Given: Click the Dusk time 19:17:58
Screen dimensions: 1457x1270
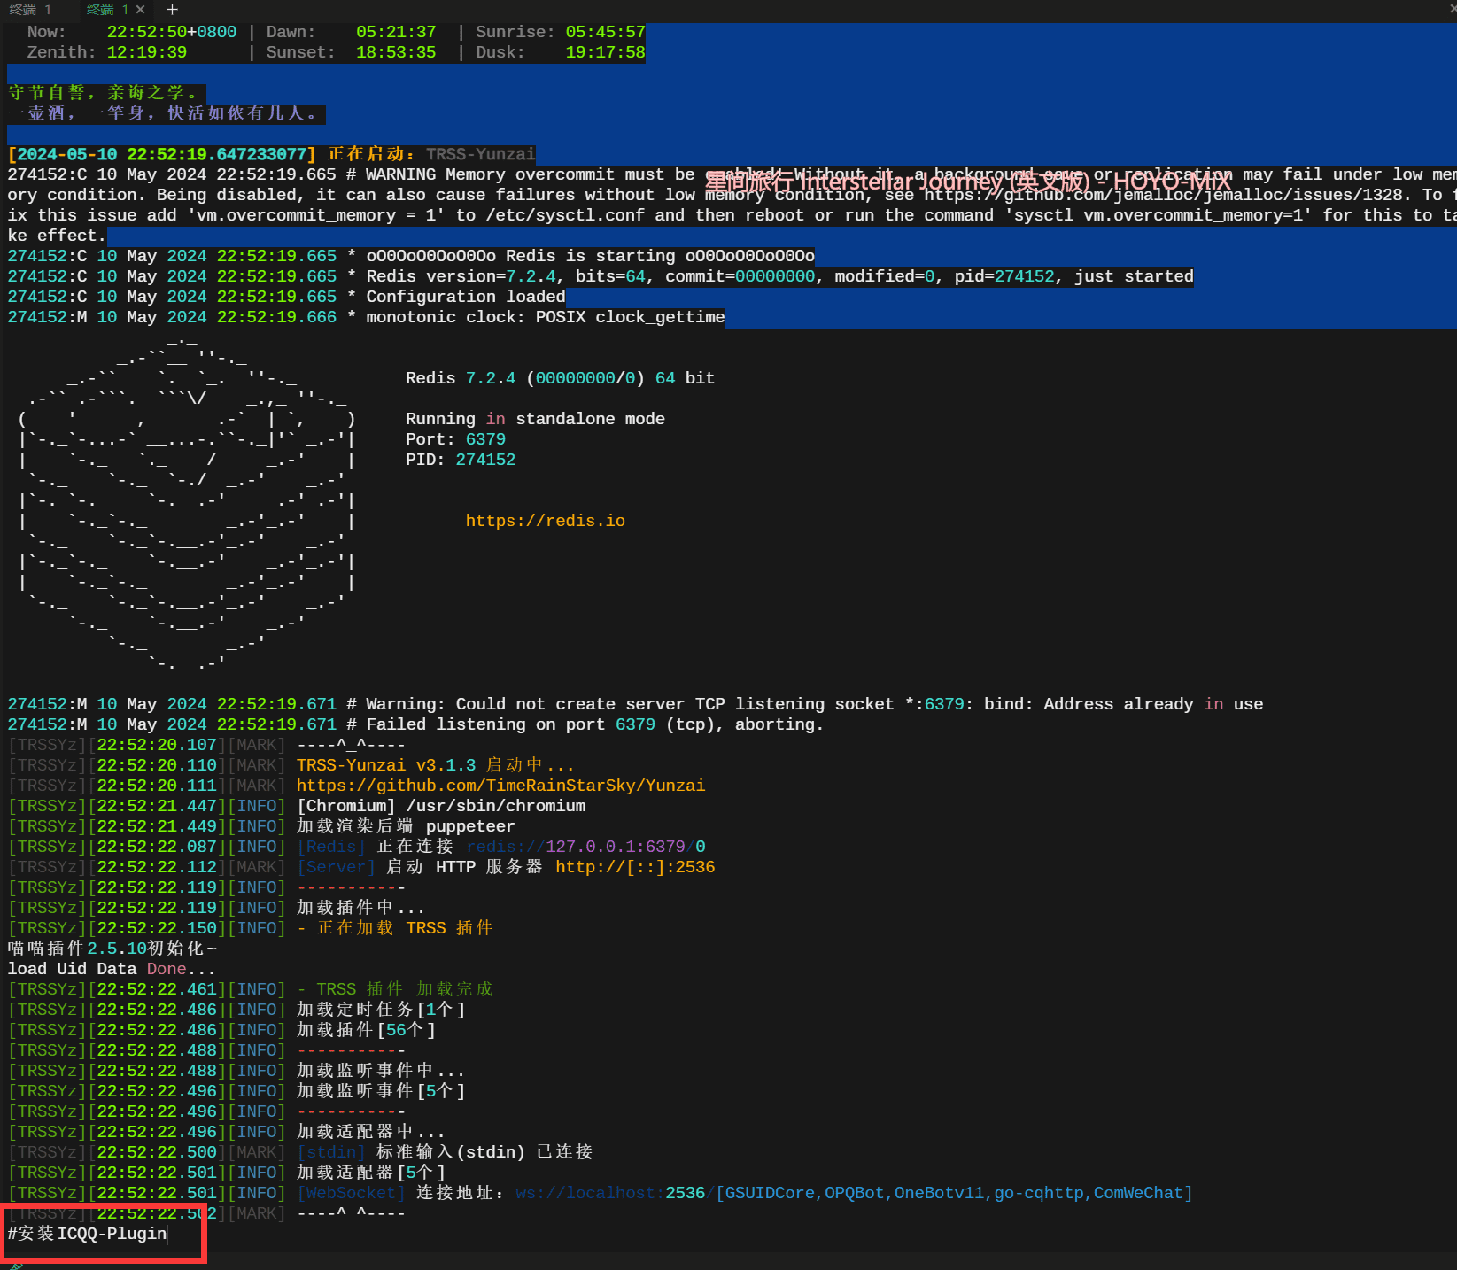Looking at the screenshot, I should tap(605, 52).
